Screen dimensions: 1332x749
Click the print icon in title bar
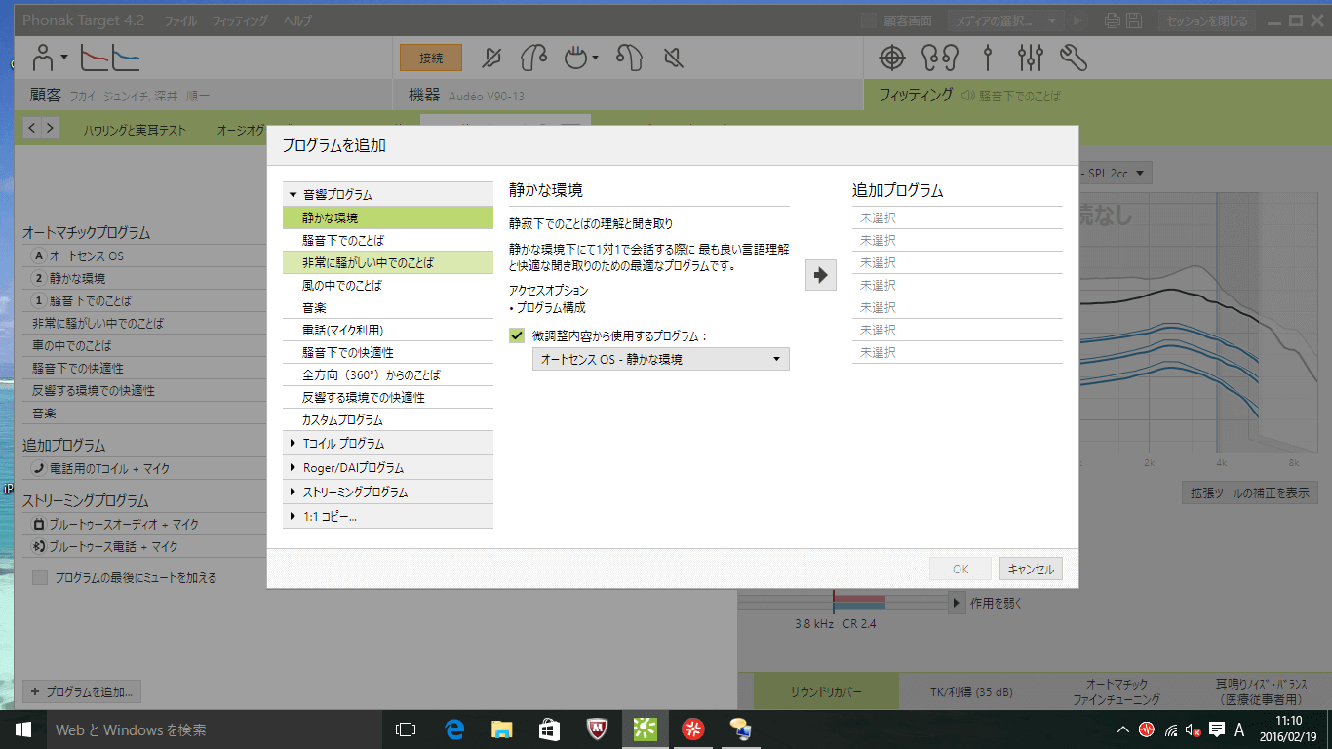click(x=1113, y=20)
